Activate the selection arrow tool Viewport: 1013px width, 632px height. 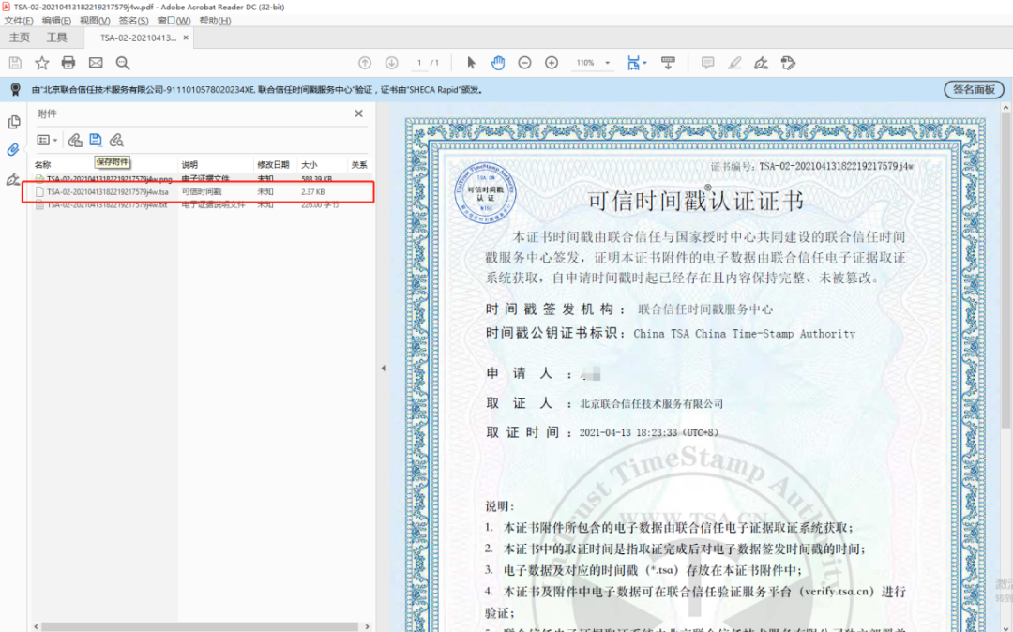click(x=471, y=63)
